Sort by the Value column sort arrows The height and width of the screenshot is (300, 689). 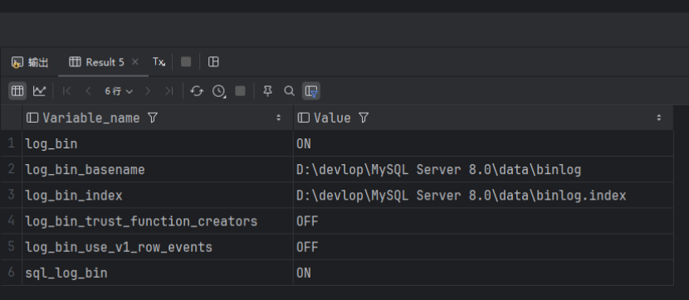tap(658, 118)
